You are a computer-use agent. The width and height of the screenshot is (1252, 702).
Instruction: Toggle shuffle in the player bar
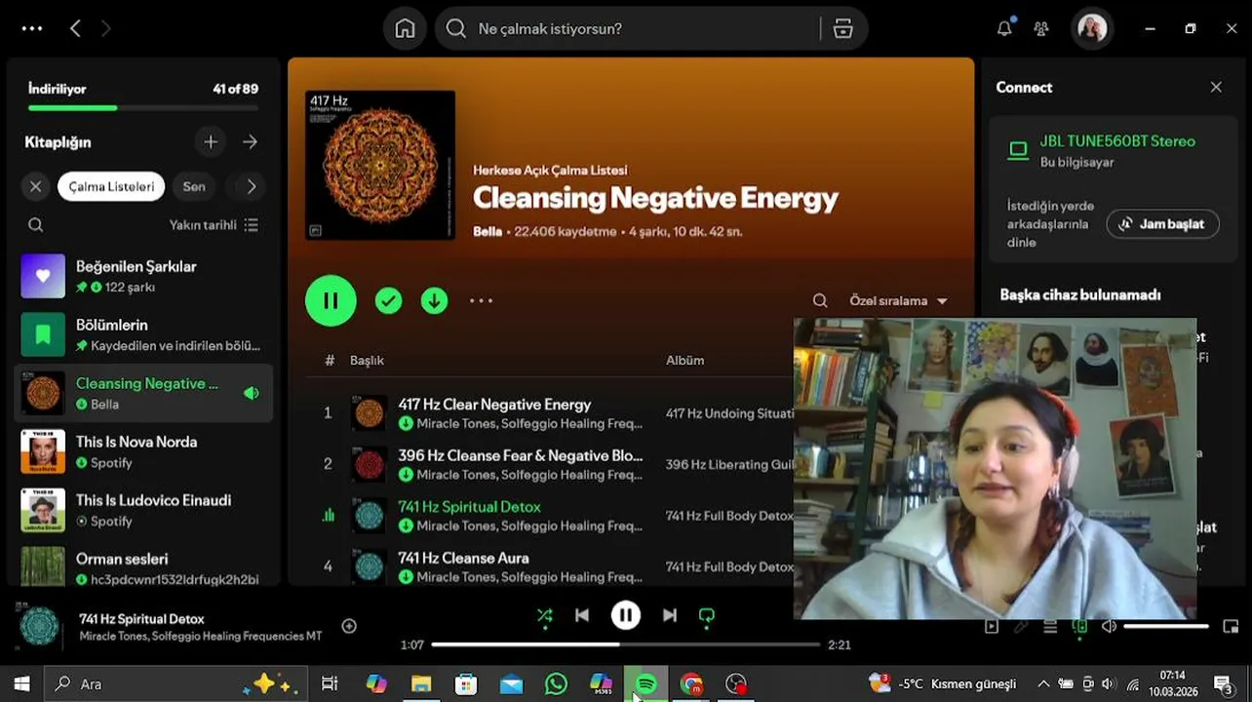pyautogui.click(x=544, y=615)
